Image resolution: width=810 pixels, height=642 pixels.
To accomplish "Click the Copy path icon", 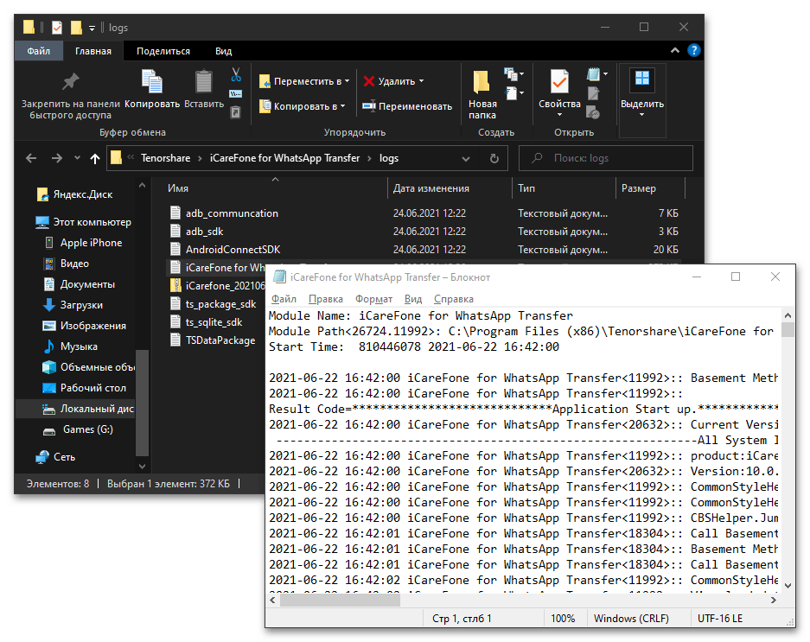I will click(235, 94).
